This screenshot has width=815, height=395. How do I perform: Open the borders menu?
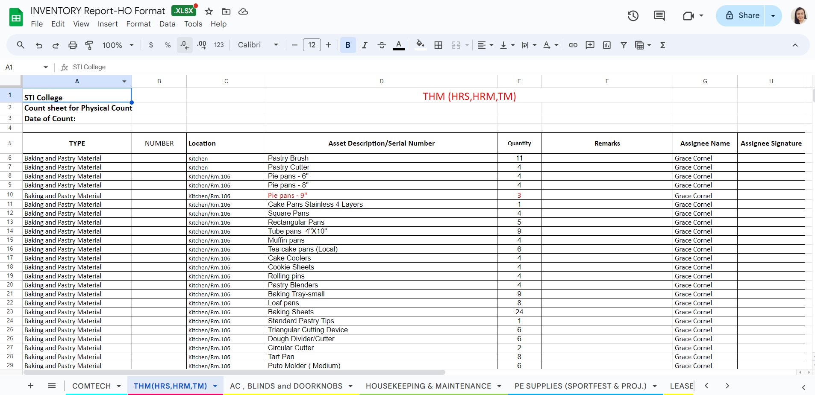[438, 45]
